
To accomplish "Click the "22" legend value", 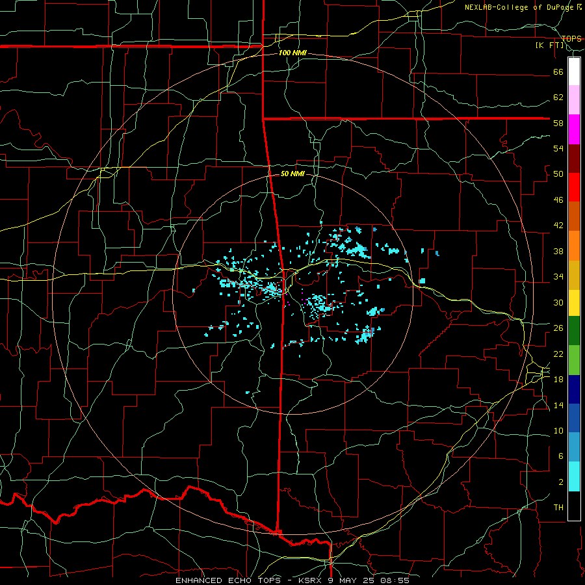I will [558, 354].
